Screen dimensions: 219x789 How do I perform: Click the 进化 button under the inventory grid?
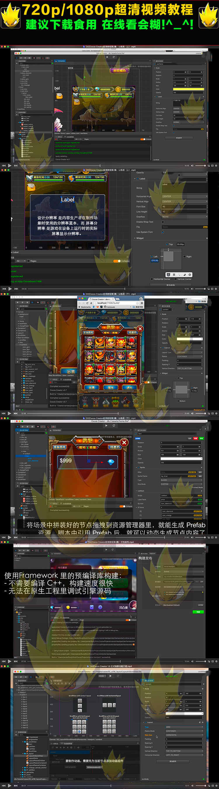point(130,387)
